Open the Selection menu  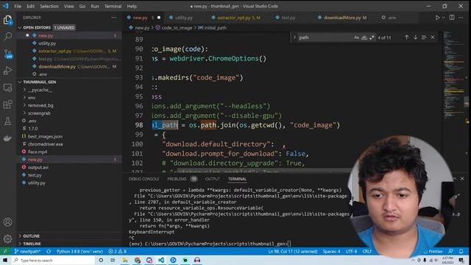[49, 6]
